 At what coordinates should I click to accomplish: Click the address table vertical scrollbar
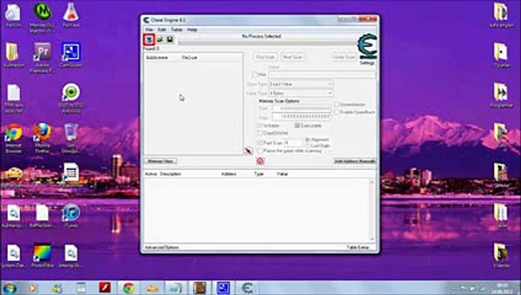click(x=373, y=210)
